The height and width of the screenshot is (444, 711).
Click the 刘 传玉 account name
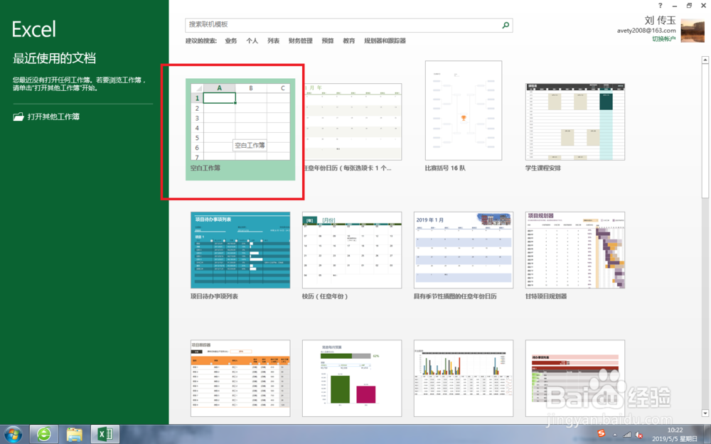click(661, 21)
